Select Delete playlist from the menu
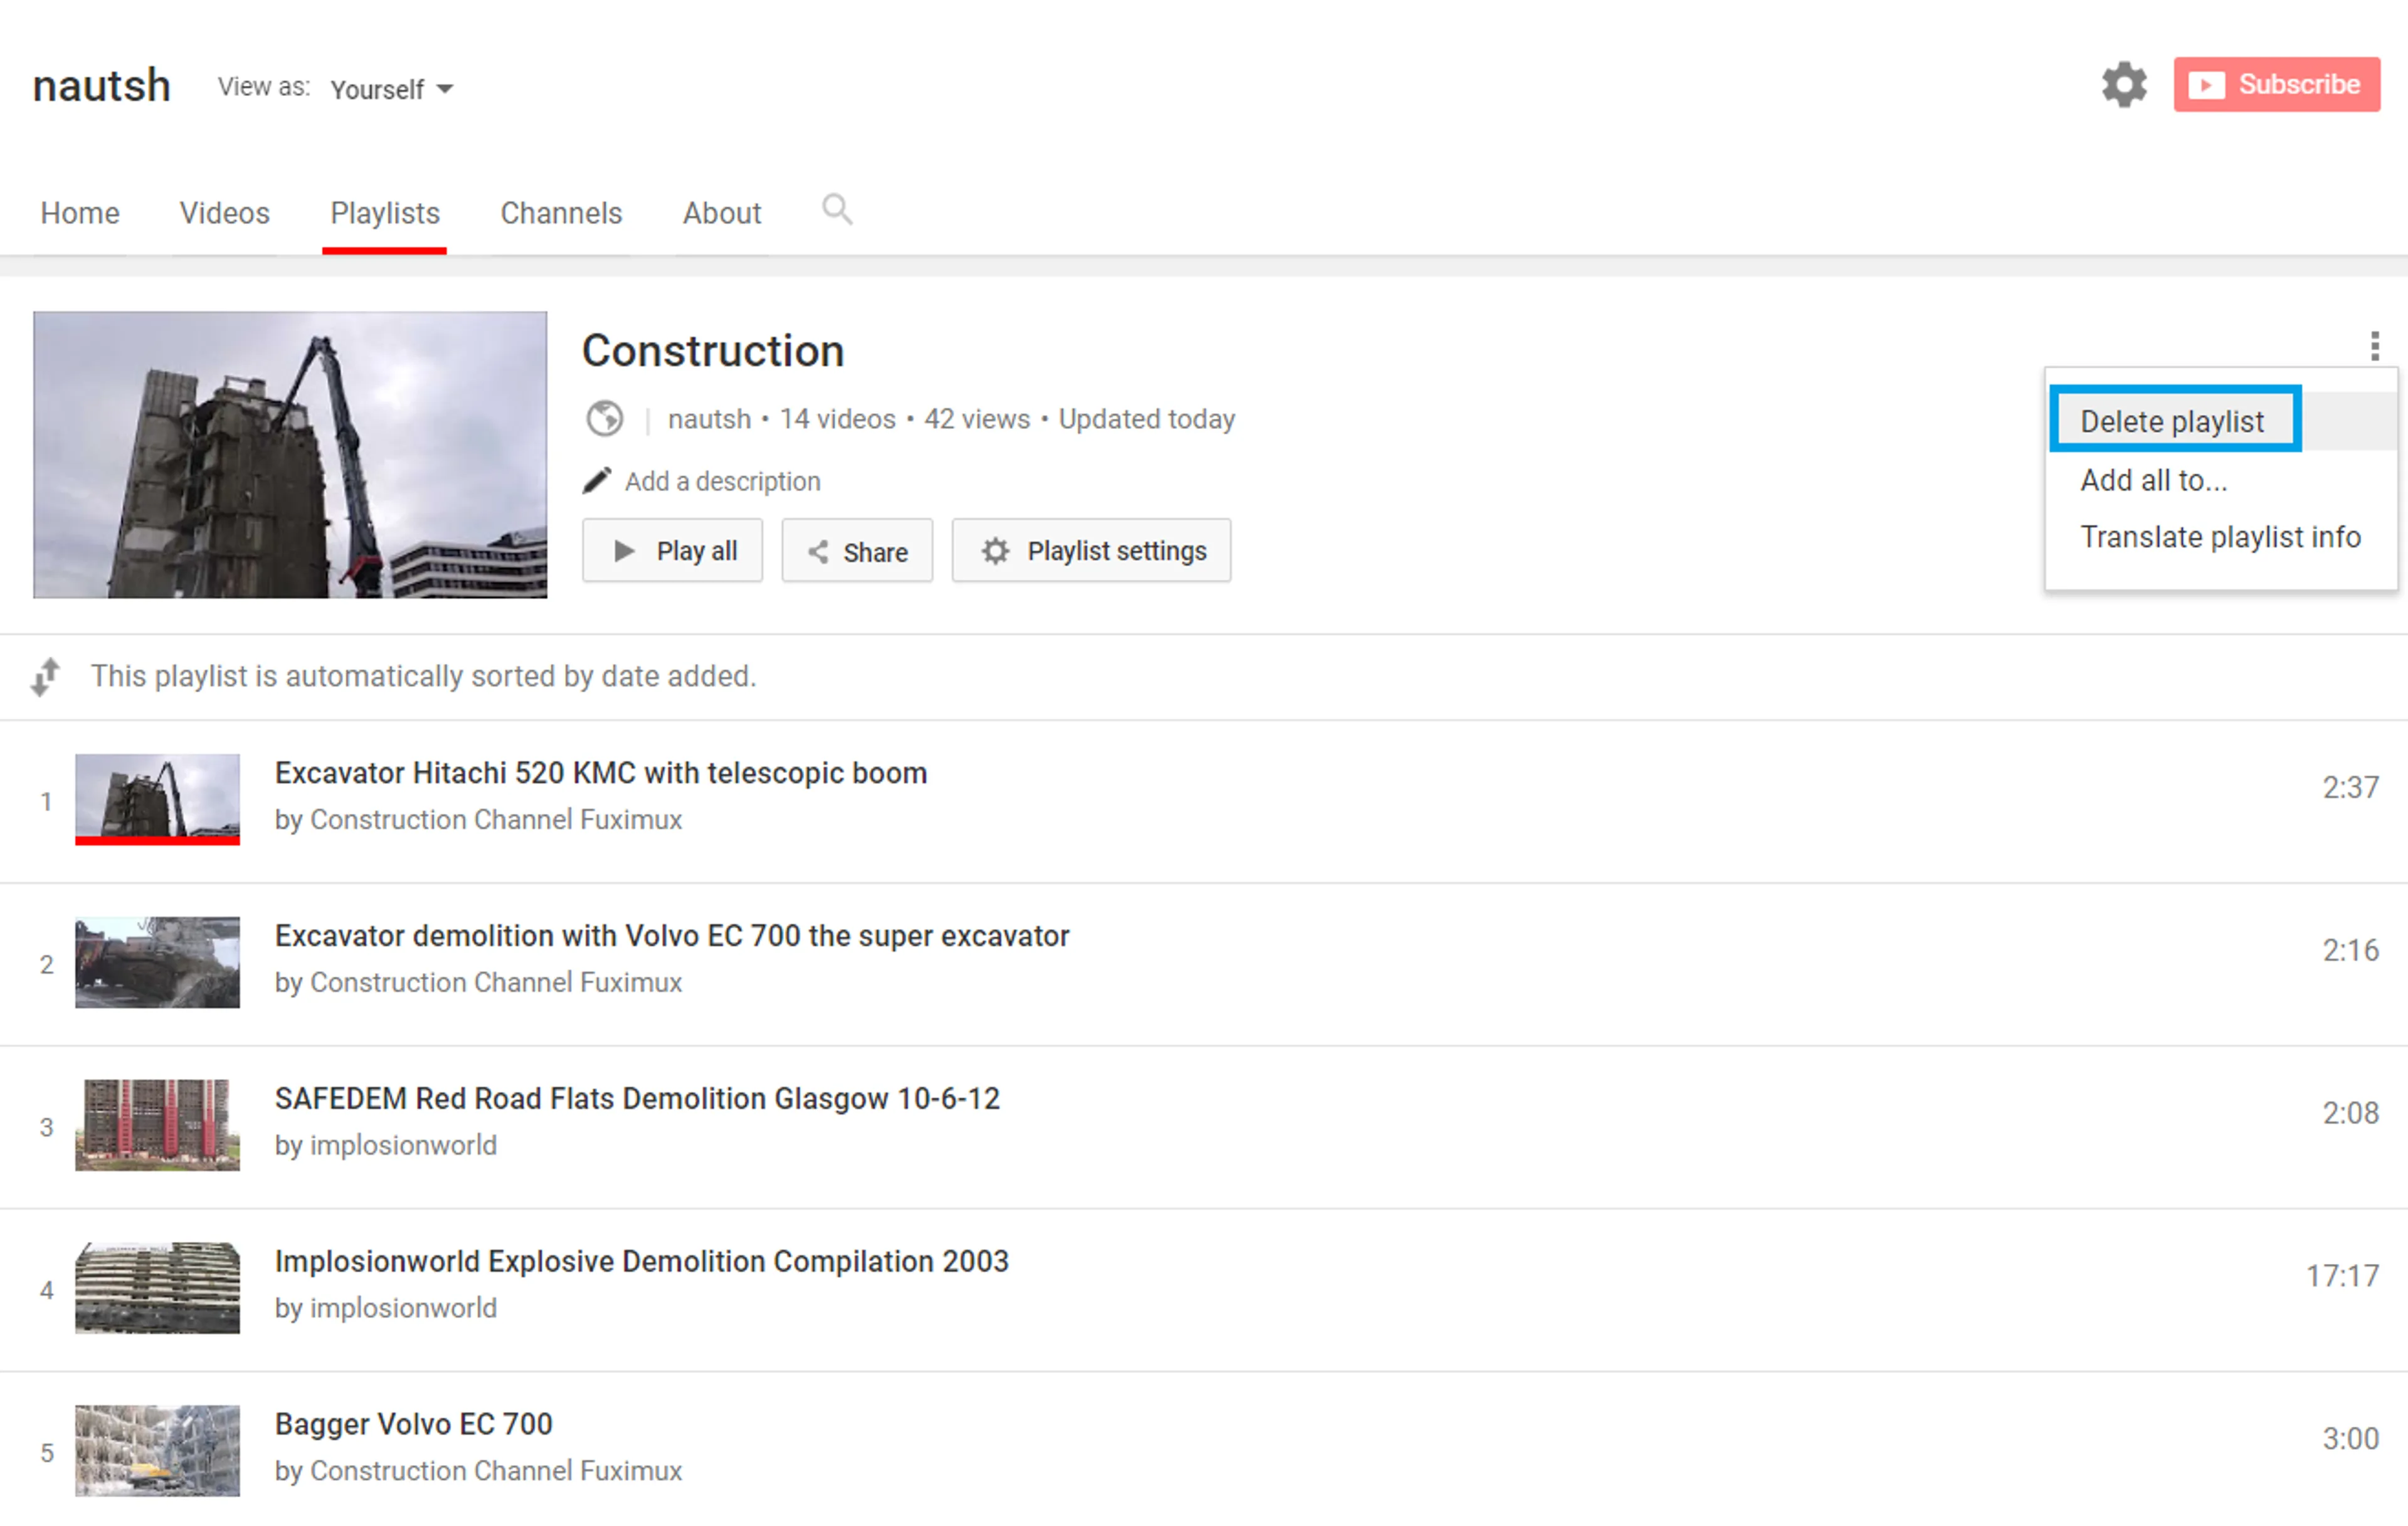2408x1526 pixels. 2173,420
